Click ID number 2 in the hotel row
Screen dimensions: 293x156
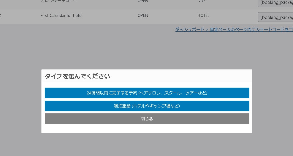pos(0,15)
